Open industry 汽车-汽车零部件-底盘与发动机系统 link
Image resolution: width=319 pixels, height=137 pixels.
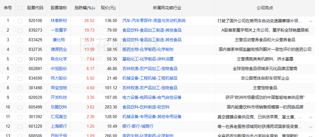[154, 20]
